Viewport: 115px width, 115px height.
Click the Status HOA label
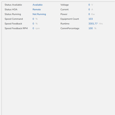(x=11, y=9)
